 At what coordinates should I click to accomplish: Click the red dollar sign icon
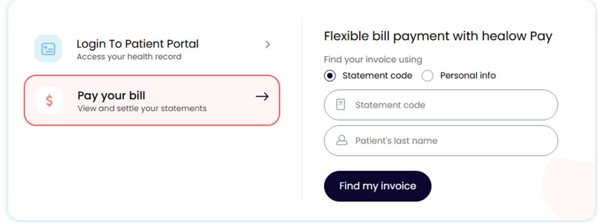tap(49, 100)
